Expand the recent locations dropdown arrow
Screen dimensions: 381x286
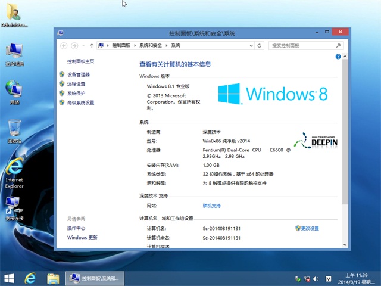(x=83, y=45)
